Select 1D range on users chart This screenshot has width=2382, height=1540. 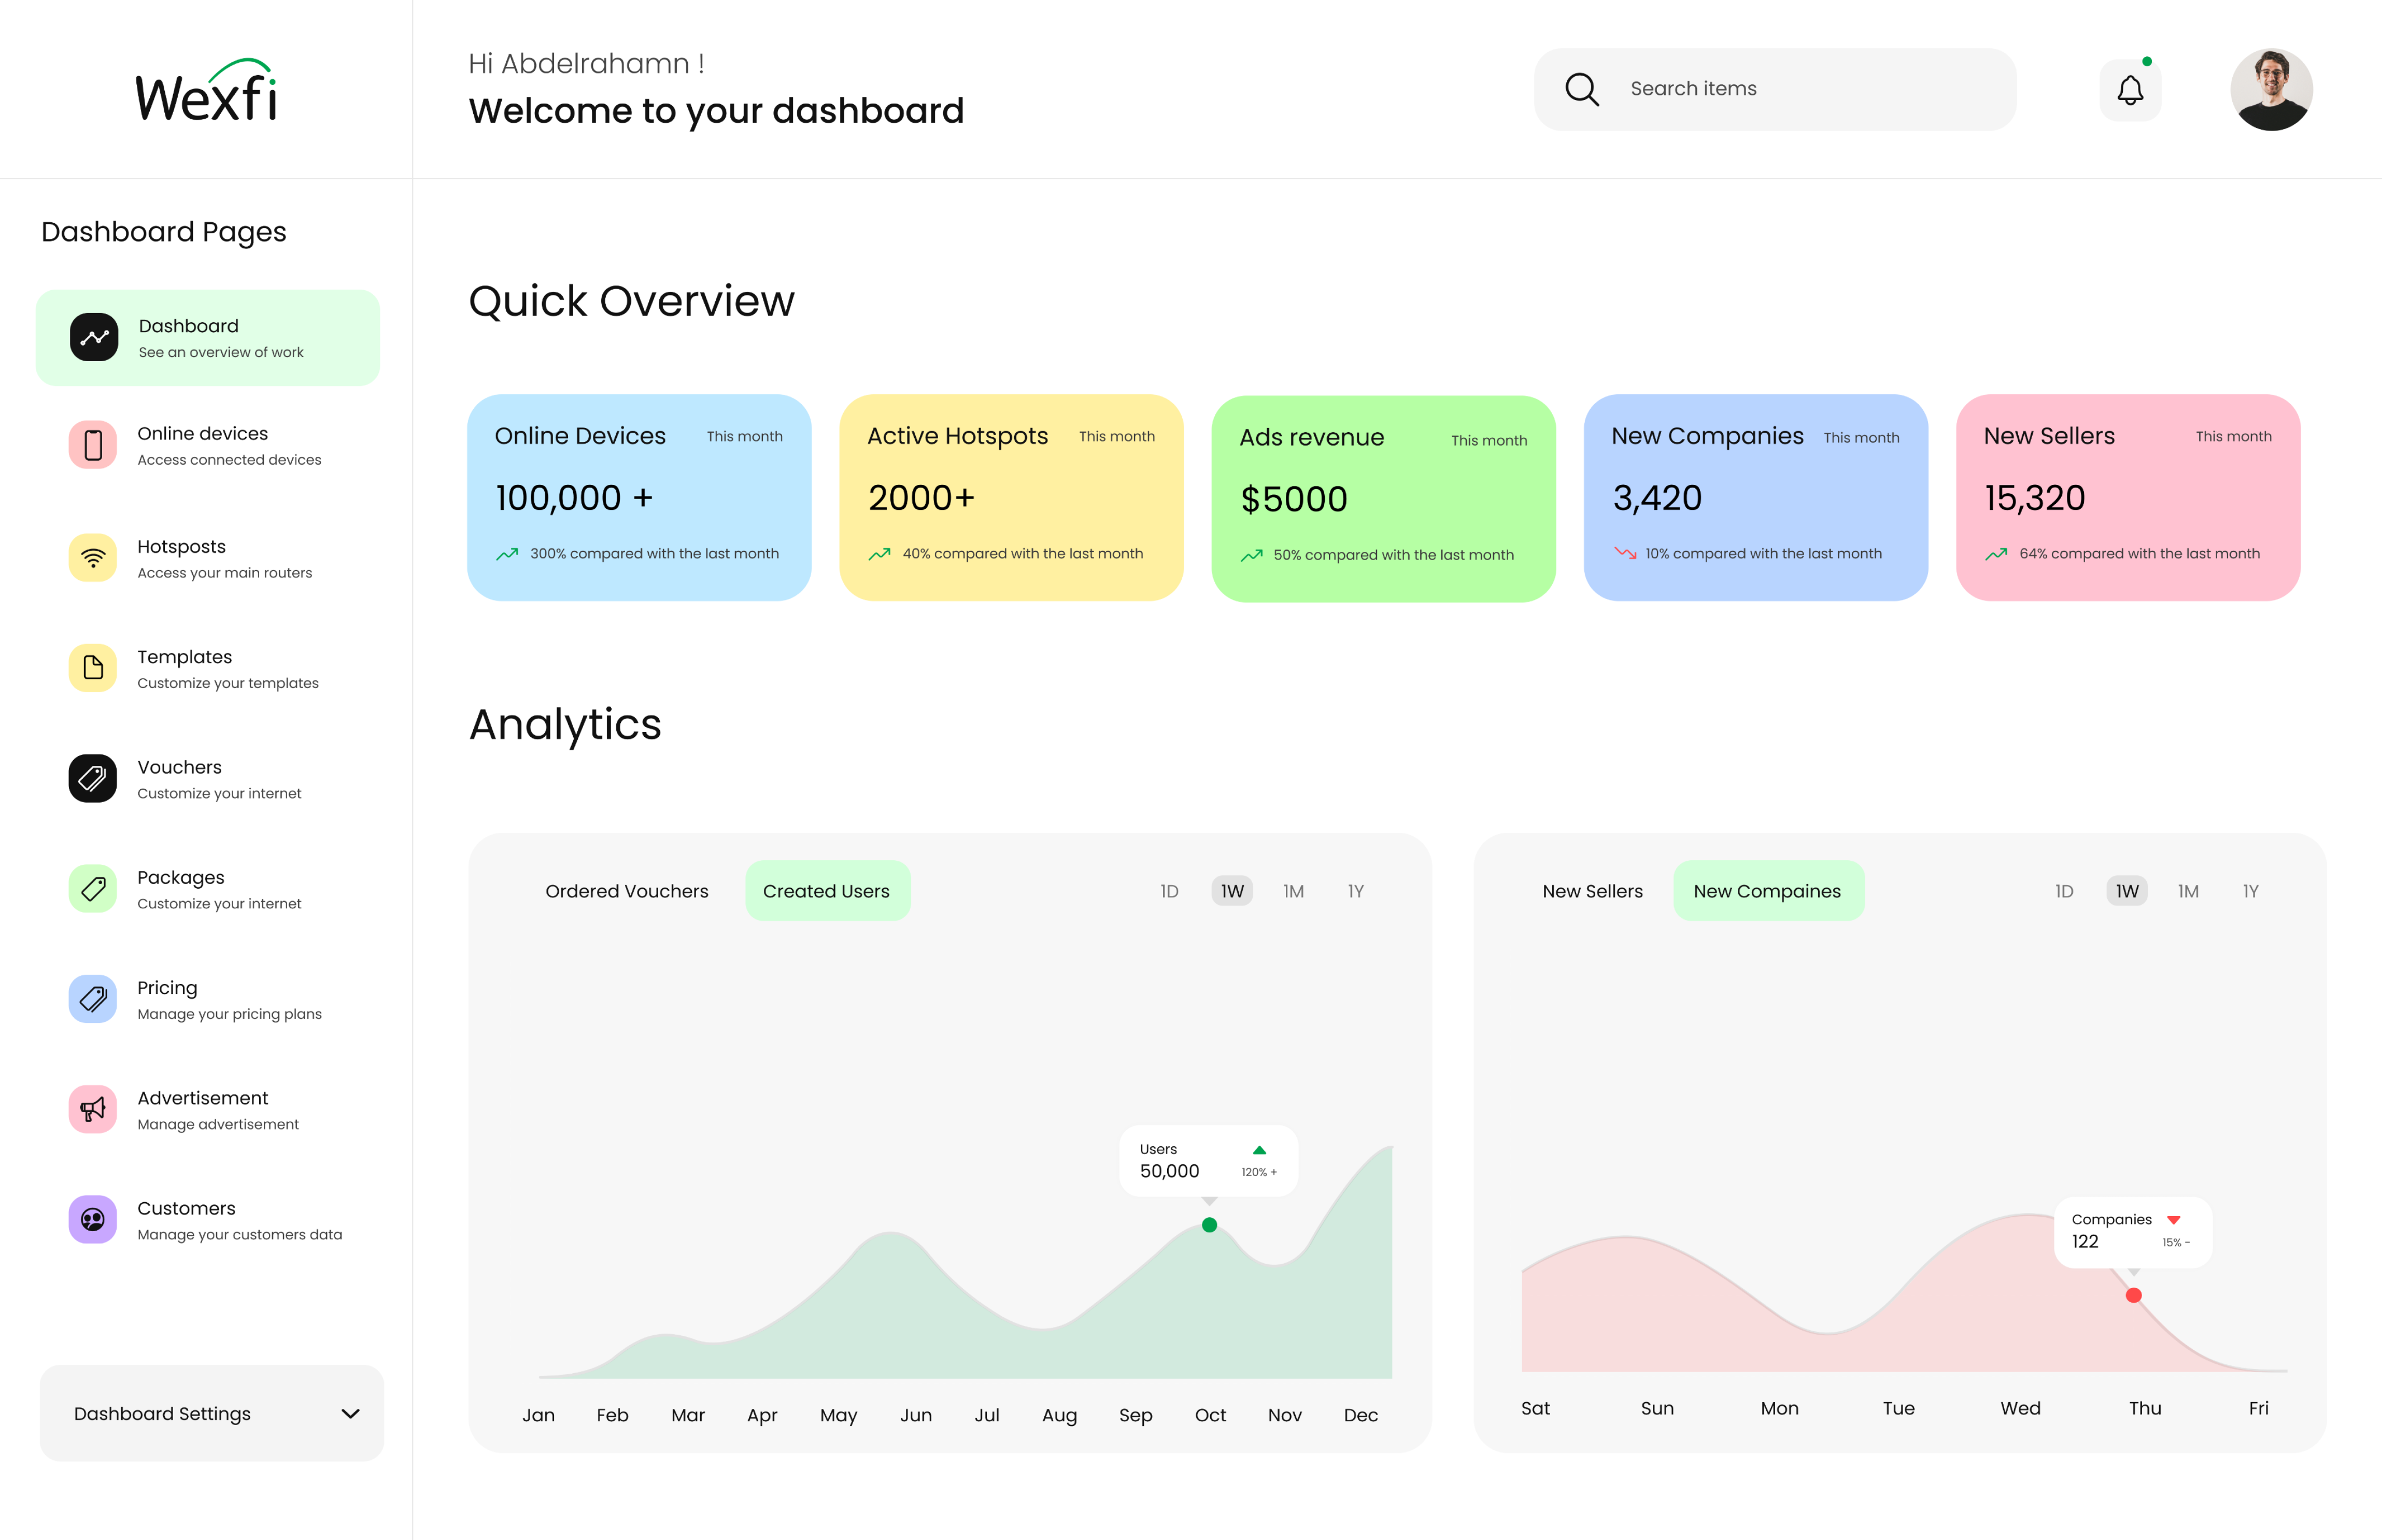pyautogui.click(x=1169, y=891)
